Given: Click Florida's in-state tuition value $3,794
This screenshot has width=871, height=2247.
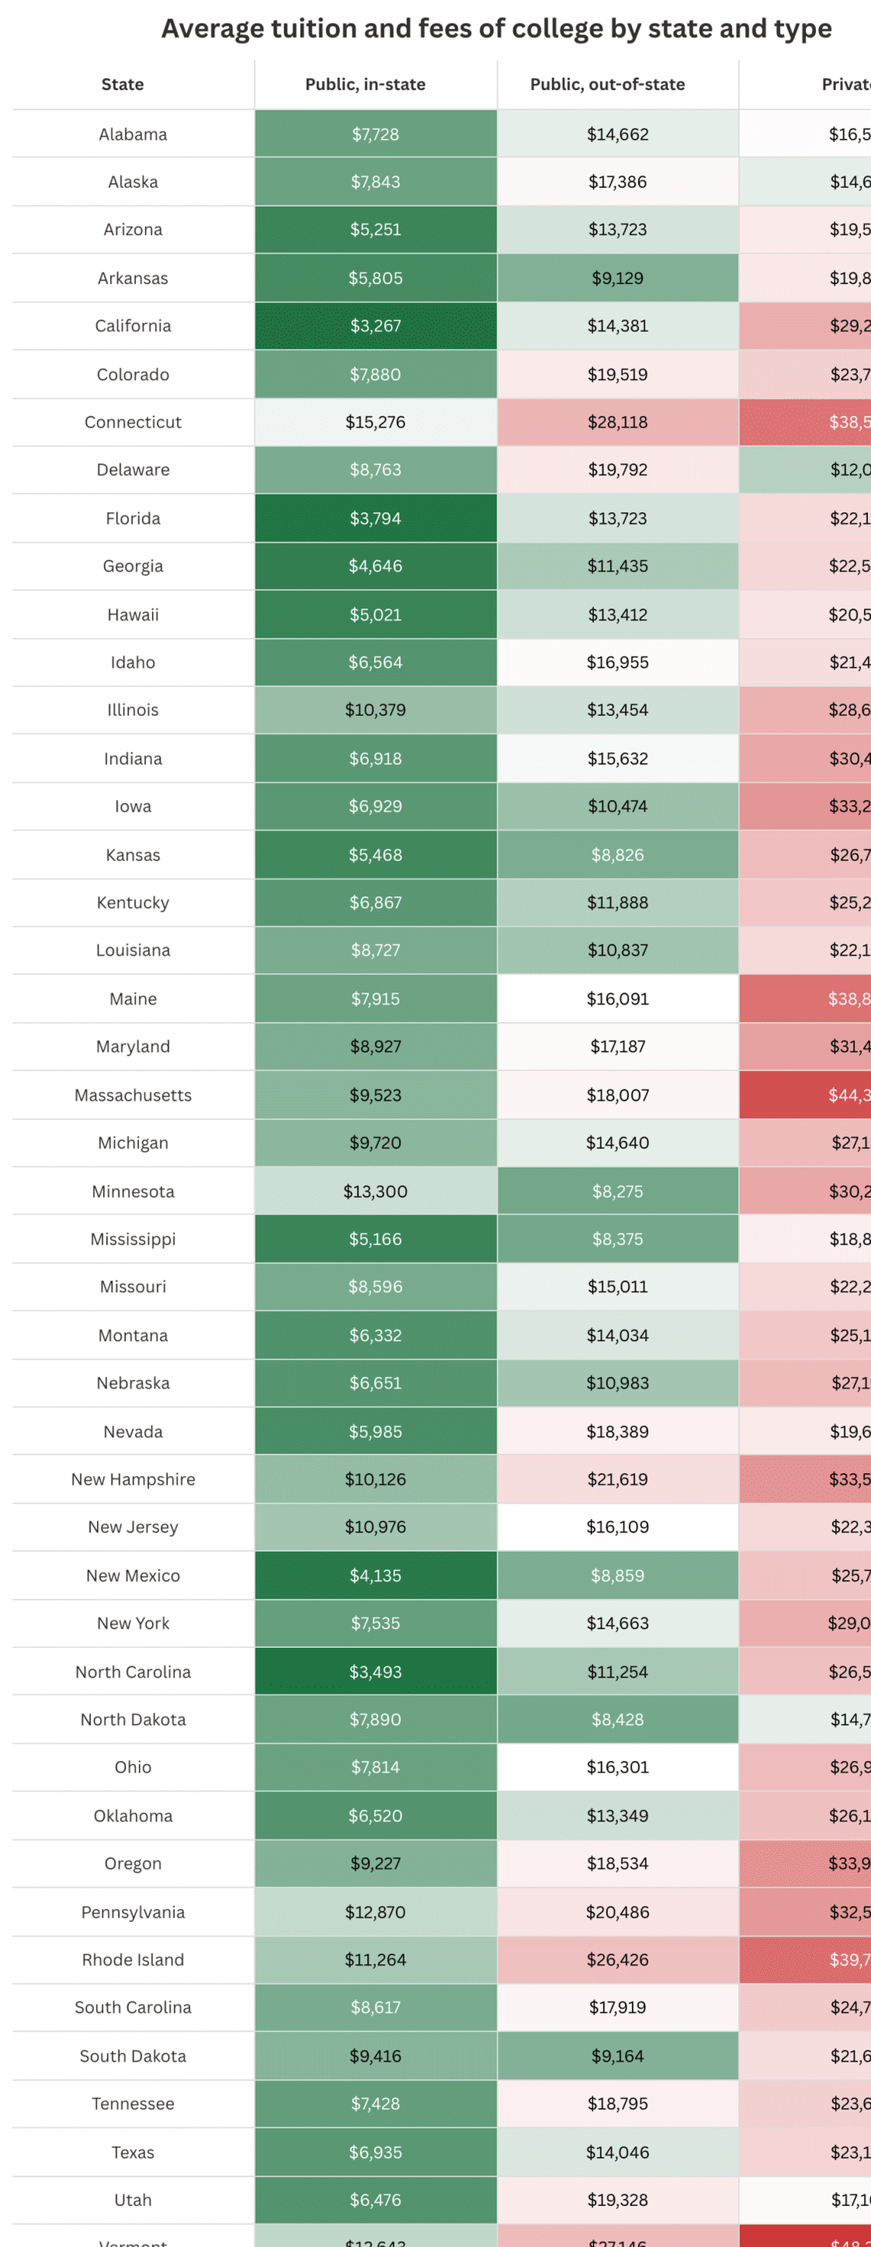Looking at the screenshot, I should [376, 518].
